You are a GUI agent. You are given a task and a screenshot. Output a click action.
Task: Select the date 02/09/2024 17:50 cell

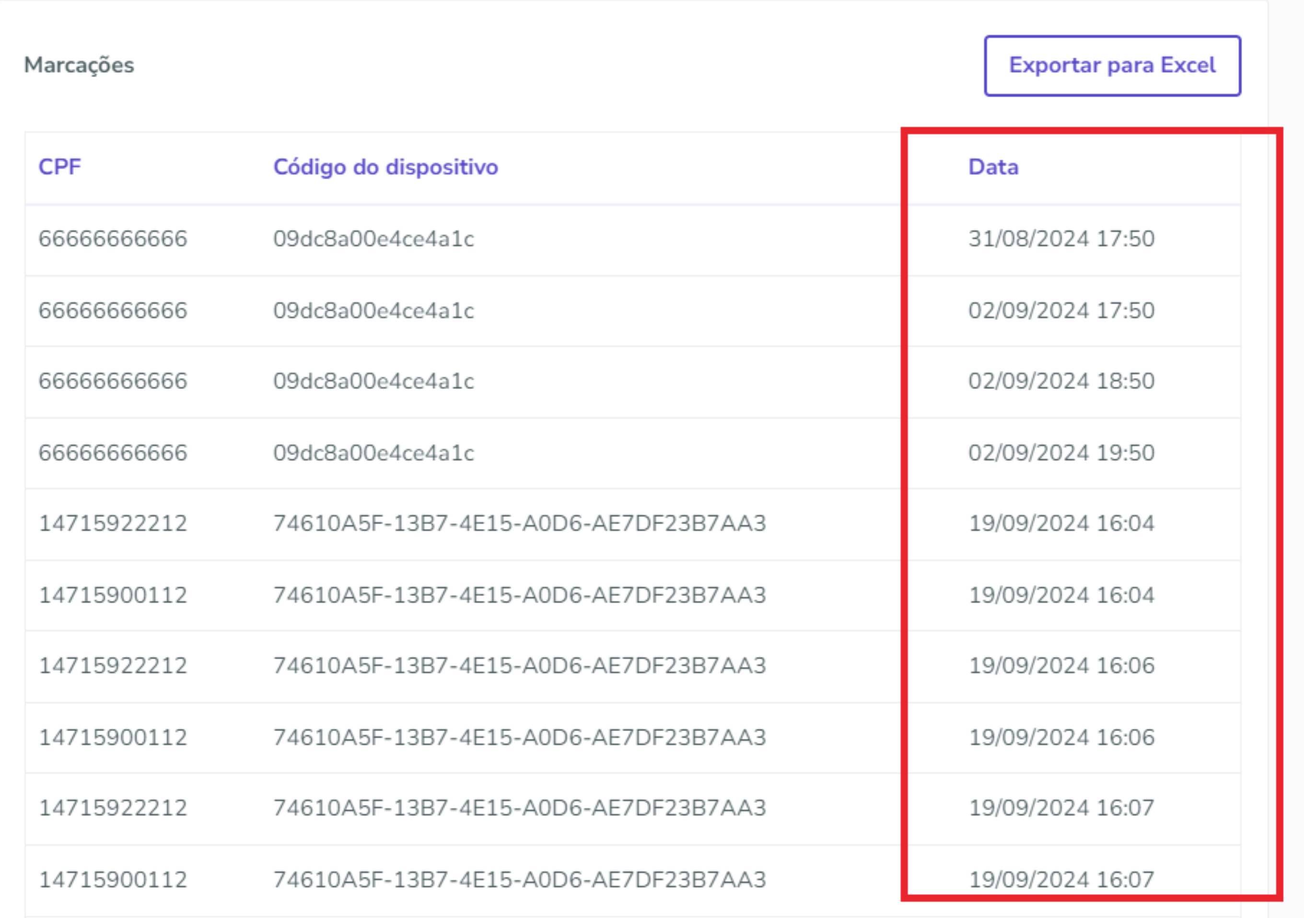tap(1061, 310)
